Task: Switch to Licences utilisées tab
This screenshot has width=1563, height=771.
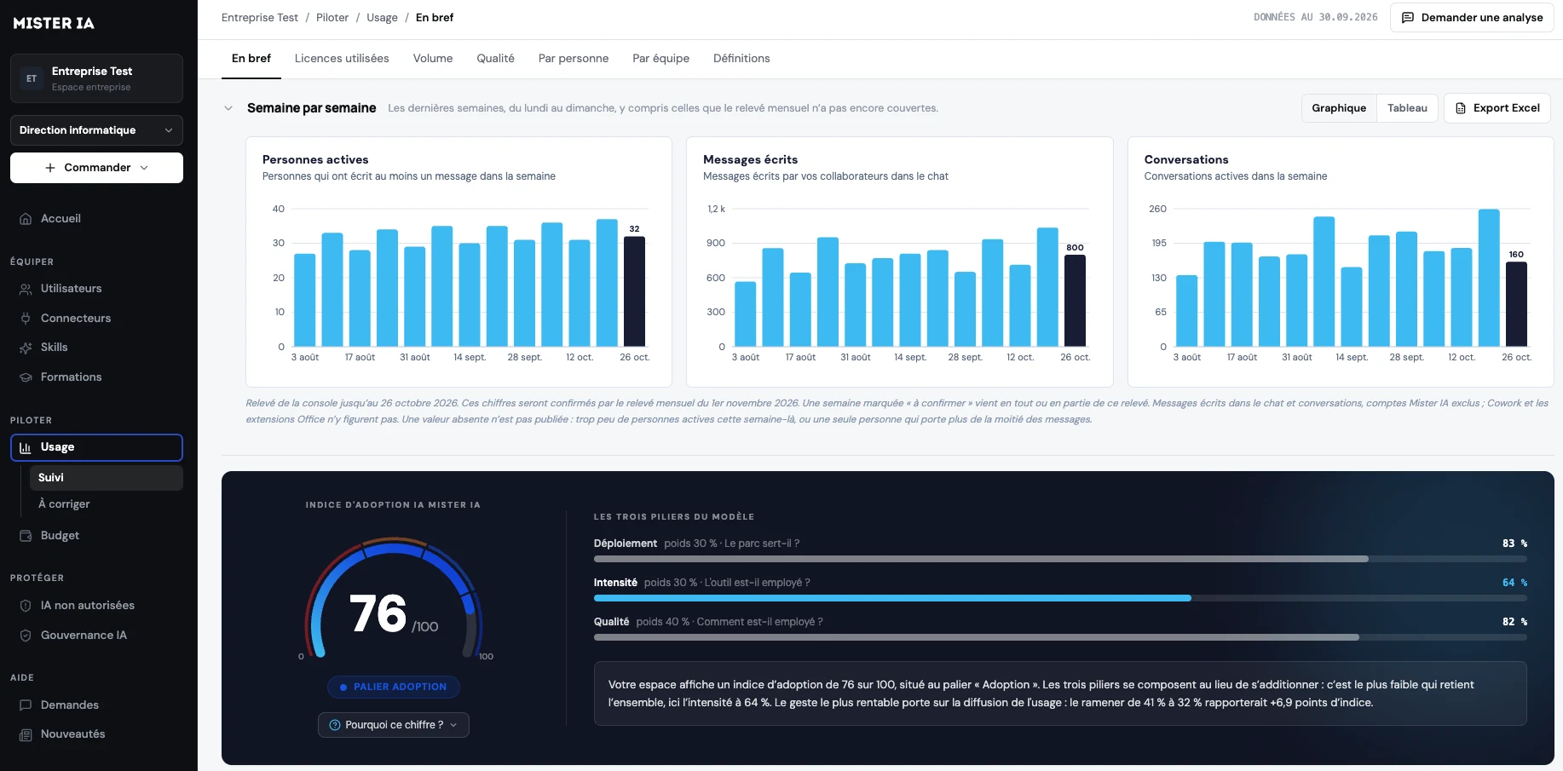Action: coord(342,59)
